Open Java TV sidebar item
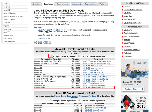This screenshot has height=112, width=152. click(15, 32)
